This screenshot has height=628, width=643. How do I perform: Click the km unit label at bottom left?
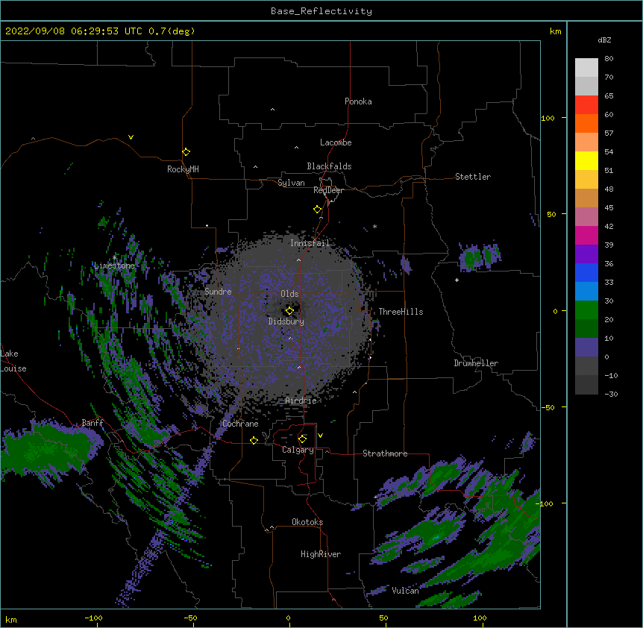(11, 620)
